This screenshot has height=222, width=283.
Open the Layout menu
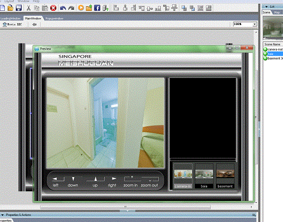[9, 1]
